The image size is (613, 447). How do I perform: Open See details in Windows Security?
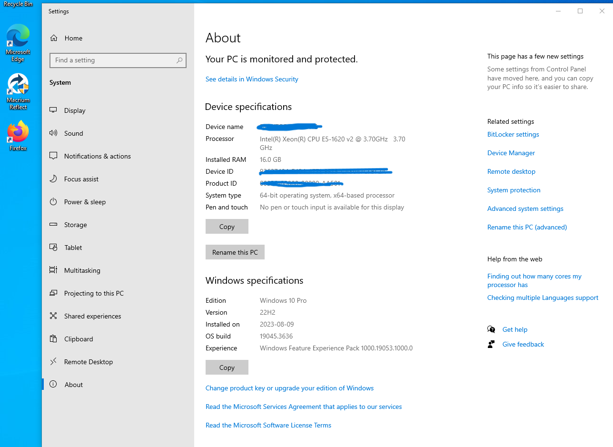point(251,79)
